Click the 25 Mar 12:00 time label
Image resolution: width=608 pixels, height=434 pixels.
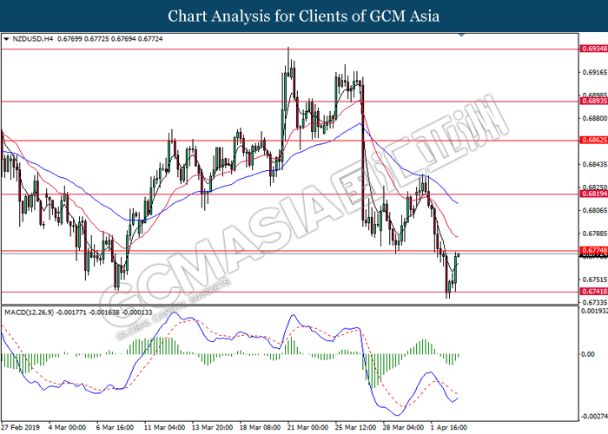tap(356, 427)
